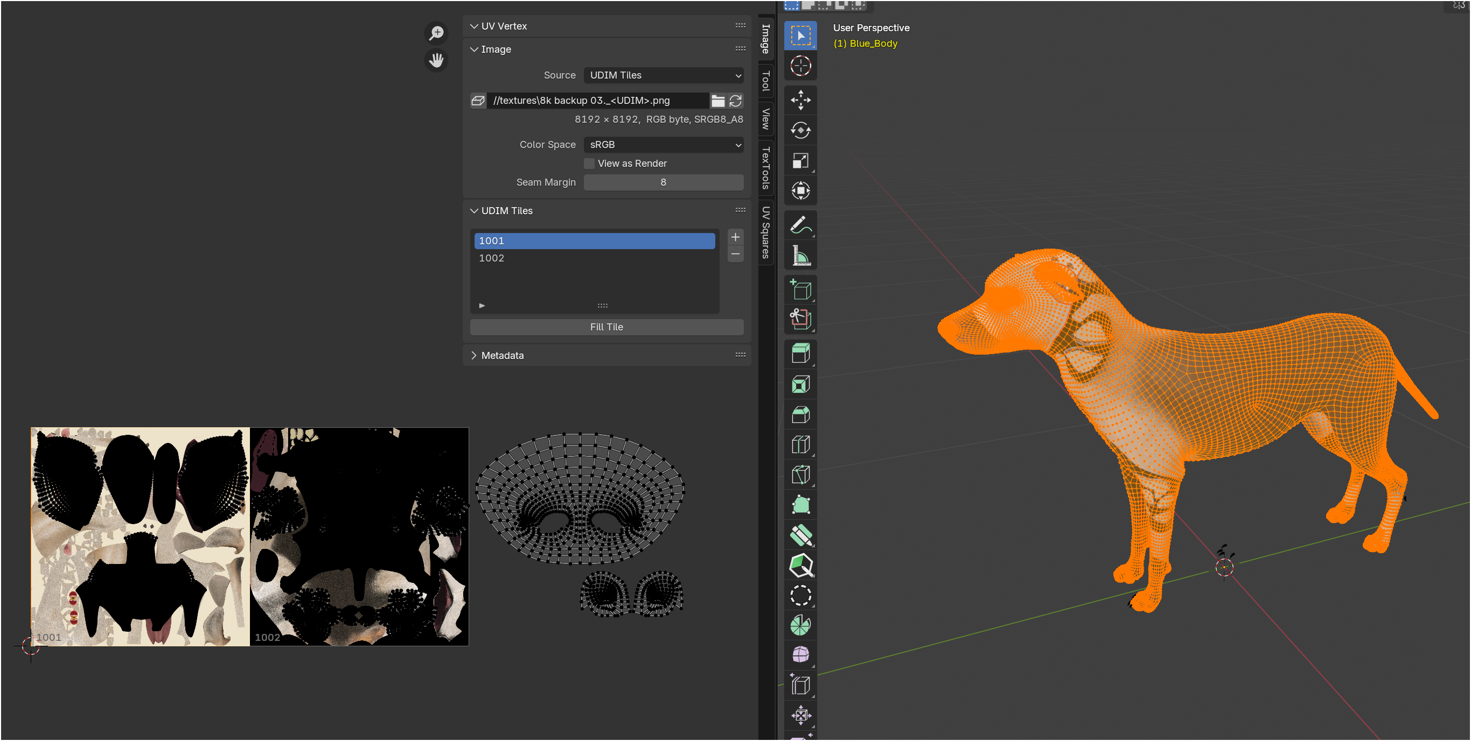Select the Select Box tool
The height and width of the screenshot is (741, 1471).
(800, 36)
